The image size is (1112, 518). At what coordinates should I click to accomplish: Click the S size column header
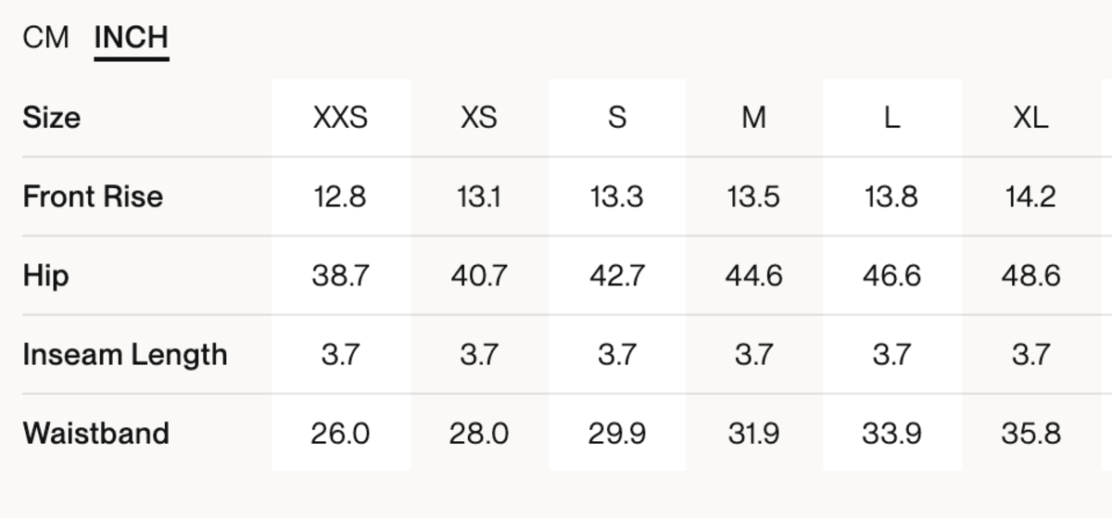[x=616, y=118]
